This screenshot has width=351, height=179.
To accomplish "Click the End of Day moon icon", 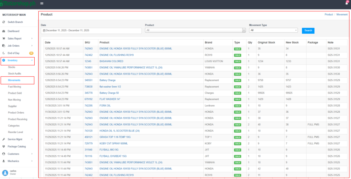I will pos(3,53).
